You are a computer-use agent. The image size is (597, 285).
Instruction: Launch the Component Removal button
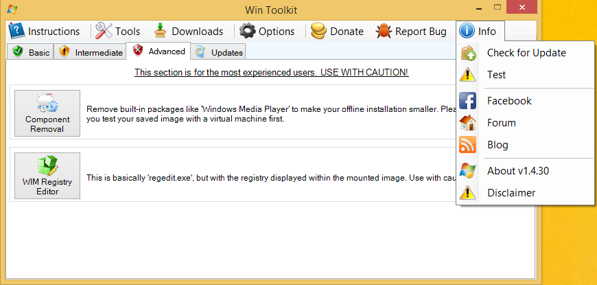[x=47, y=113]
